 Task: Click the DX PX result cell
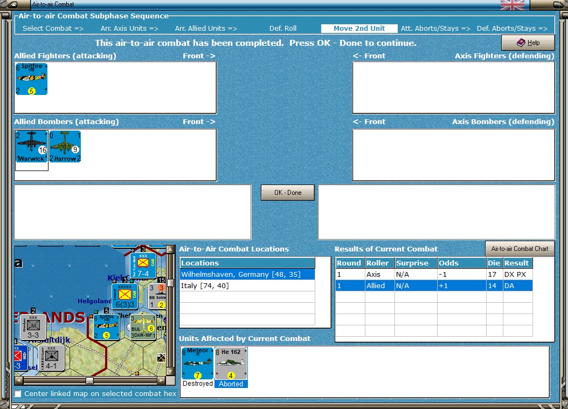click(x=518, y=275)
